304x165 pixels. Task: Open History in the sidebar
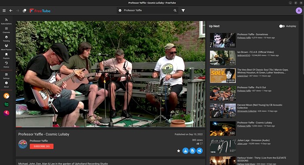coord(6,65)
